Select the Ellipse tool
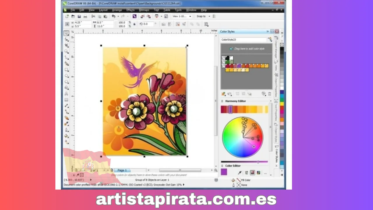 66,76
